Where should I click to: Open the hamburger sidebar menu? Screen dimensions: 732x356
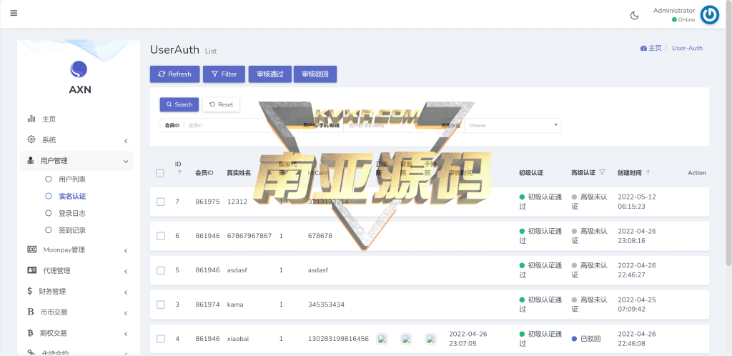[x=14, y=13]
